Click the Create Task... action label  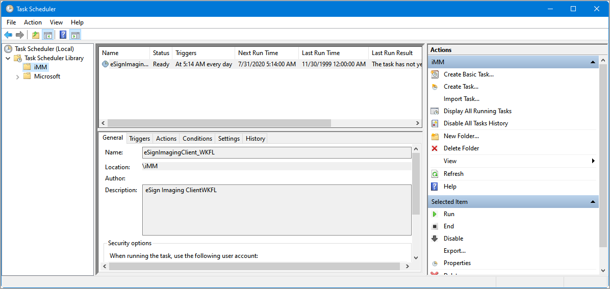tap(461, 87)
